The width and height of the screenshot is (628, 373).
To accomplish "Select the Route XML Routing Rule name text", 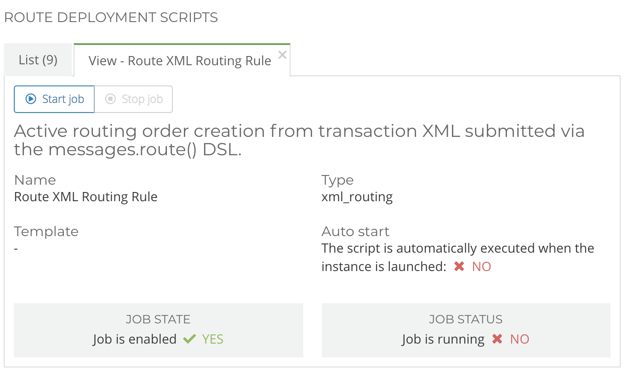I will coord(86,197).
